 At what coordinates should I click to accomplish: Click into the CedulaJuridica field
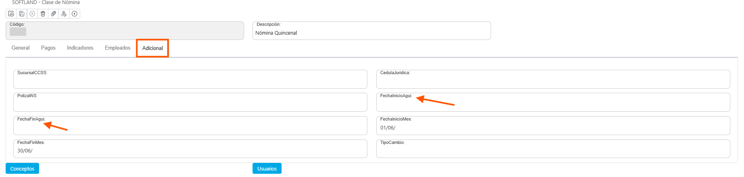pos(553,81)
